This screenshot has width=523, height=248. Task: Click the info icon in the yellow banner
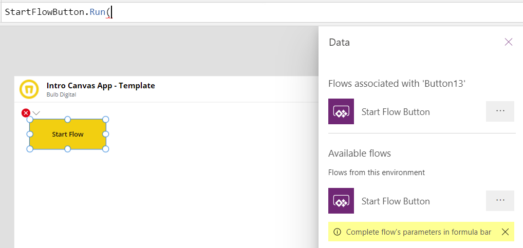point(337,232)
